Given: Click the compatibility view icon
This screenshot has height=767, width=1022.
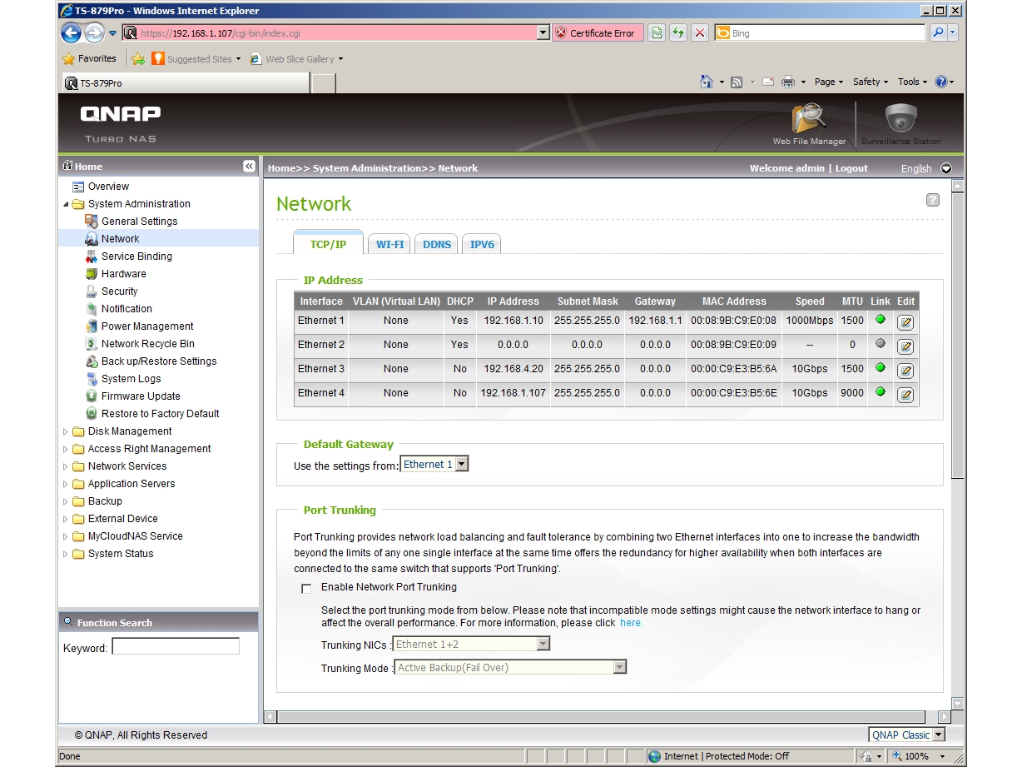Looking at the screenshot, I should (x=657, y=33).
